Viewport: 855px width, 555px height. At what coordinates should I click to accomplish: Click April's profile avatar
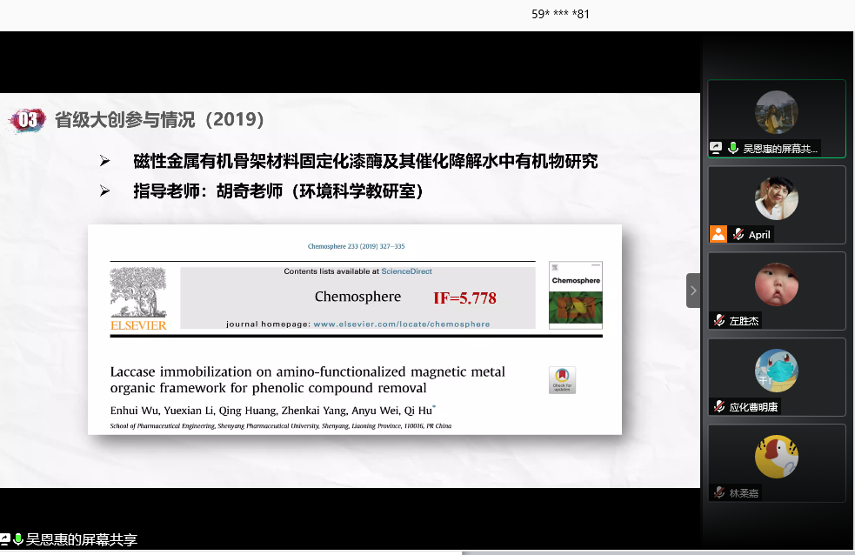tap(776, 198)
